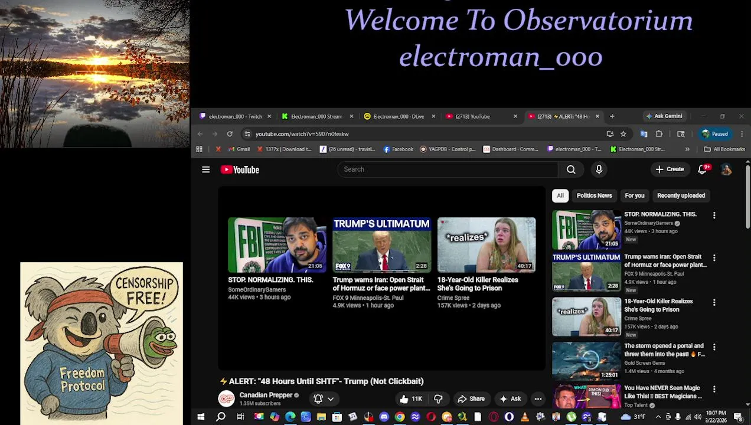Image resolution: width=751 pixels, height=425 pixels.
Task: Toggle the subscription notification bell
Action: [318, 399]
